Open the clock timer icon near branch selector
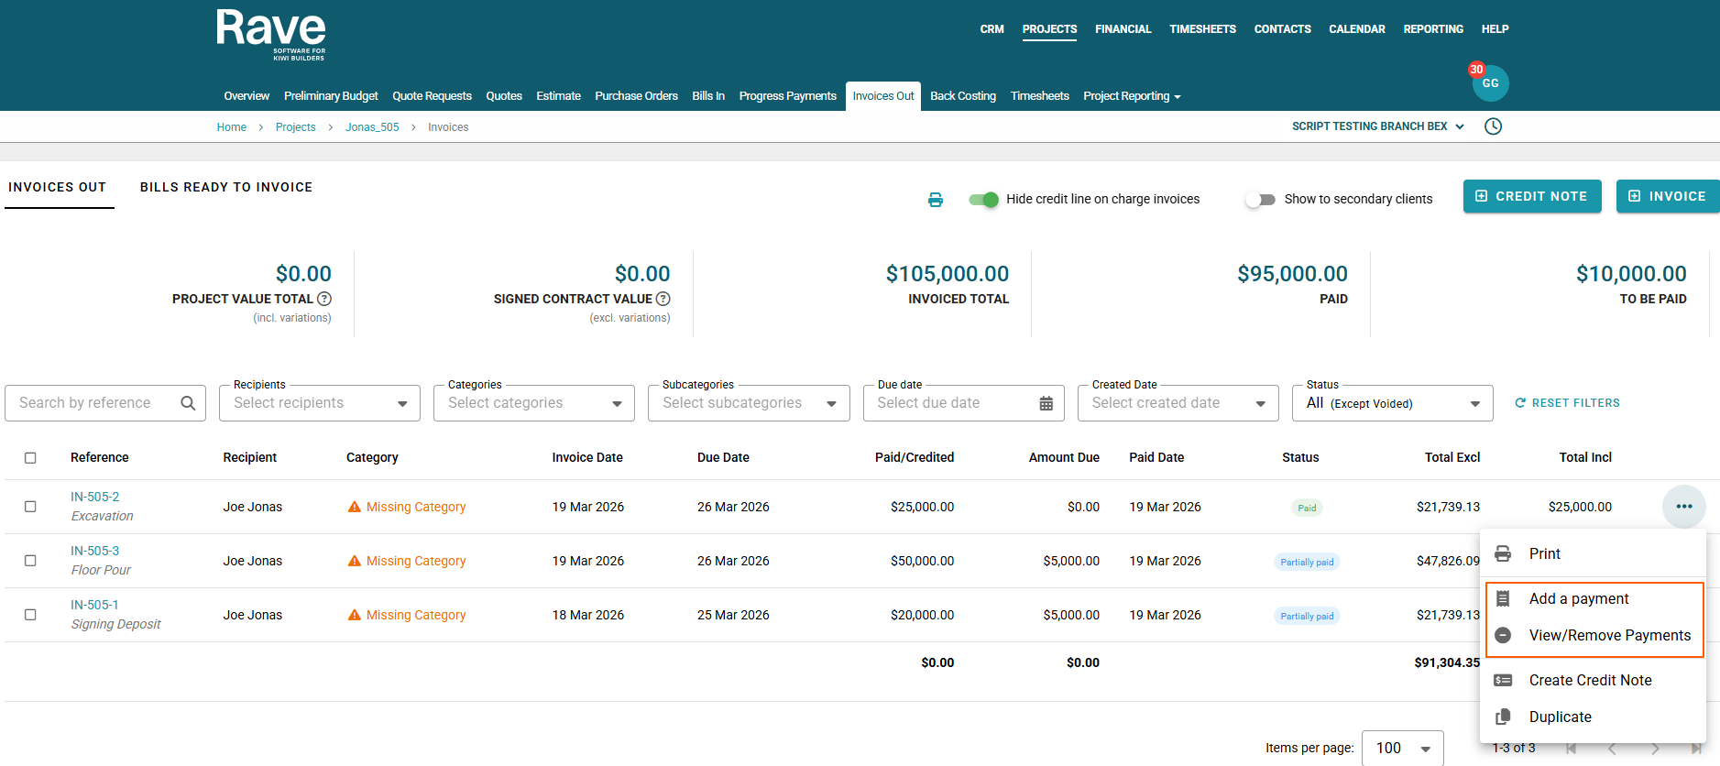This screenshot has height=766, width=1720. [x=1493, y=126]
